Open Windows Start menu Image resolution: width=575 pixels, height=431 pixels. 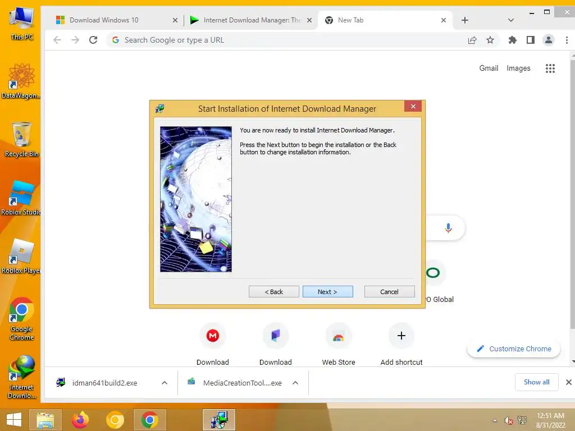click(14, 420)
